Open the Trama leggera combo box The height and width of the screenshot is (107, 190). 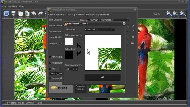[x=56, y=73]
